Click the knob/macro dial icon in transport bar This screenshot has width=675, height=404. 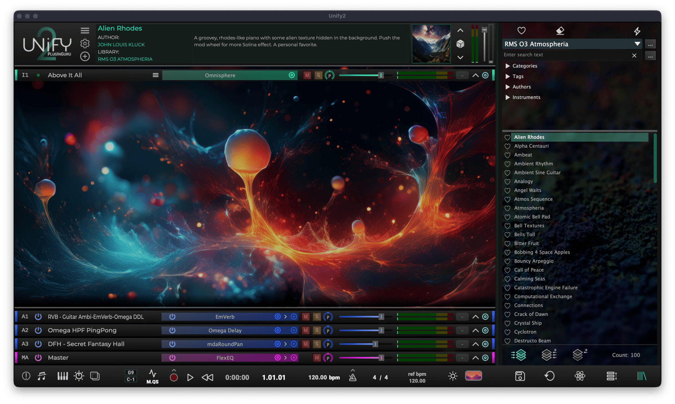coord(79,376)
